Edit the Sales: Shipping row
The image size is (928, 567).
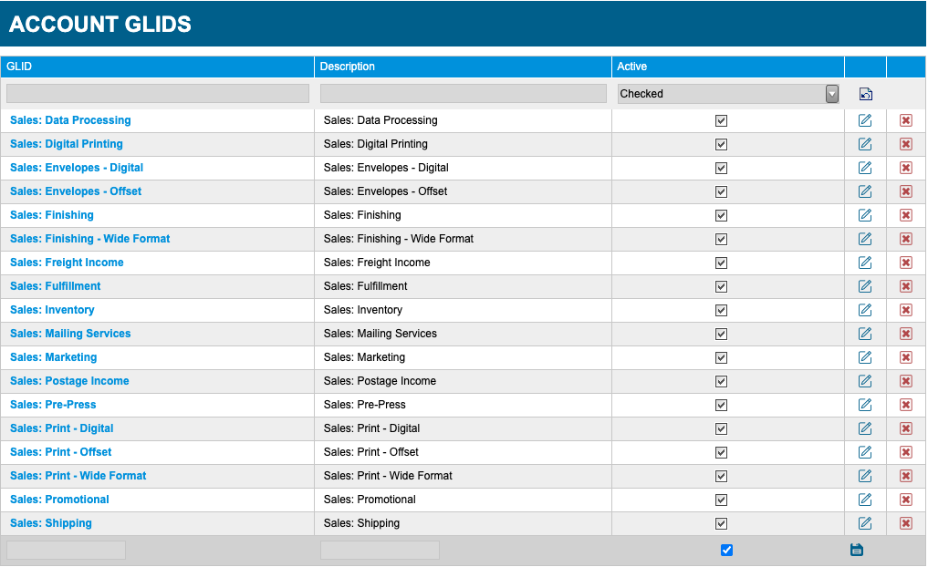pyautogui.click(x=865, y=523)
